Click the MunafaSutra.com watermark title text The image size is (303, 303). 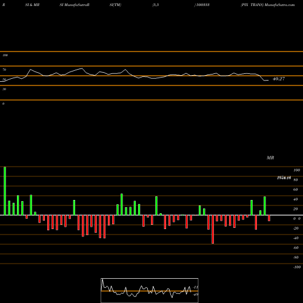tap(279, 5)
